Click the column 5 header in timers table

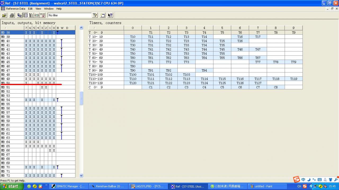click(222, 28)
